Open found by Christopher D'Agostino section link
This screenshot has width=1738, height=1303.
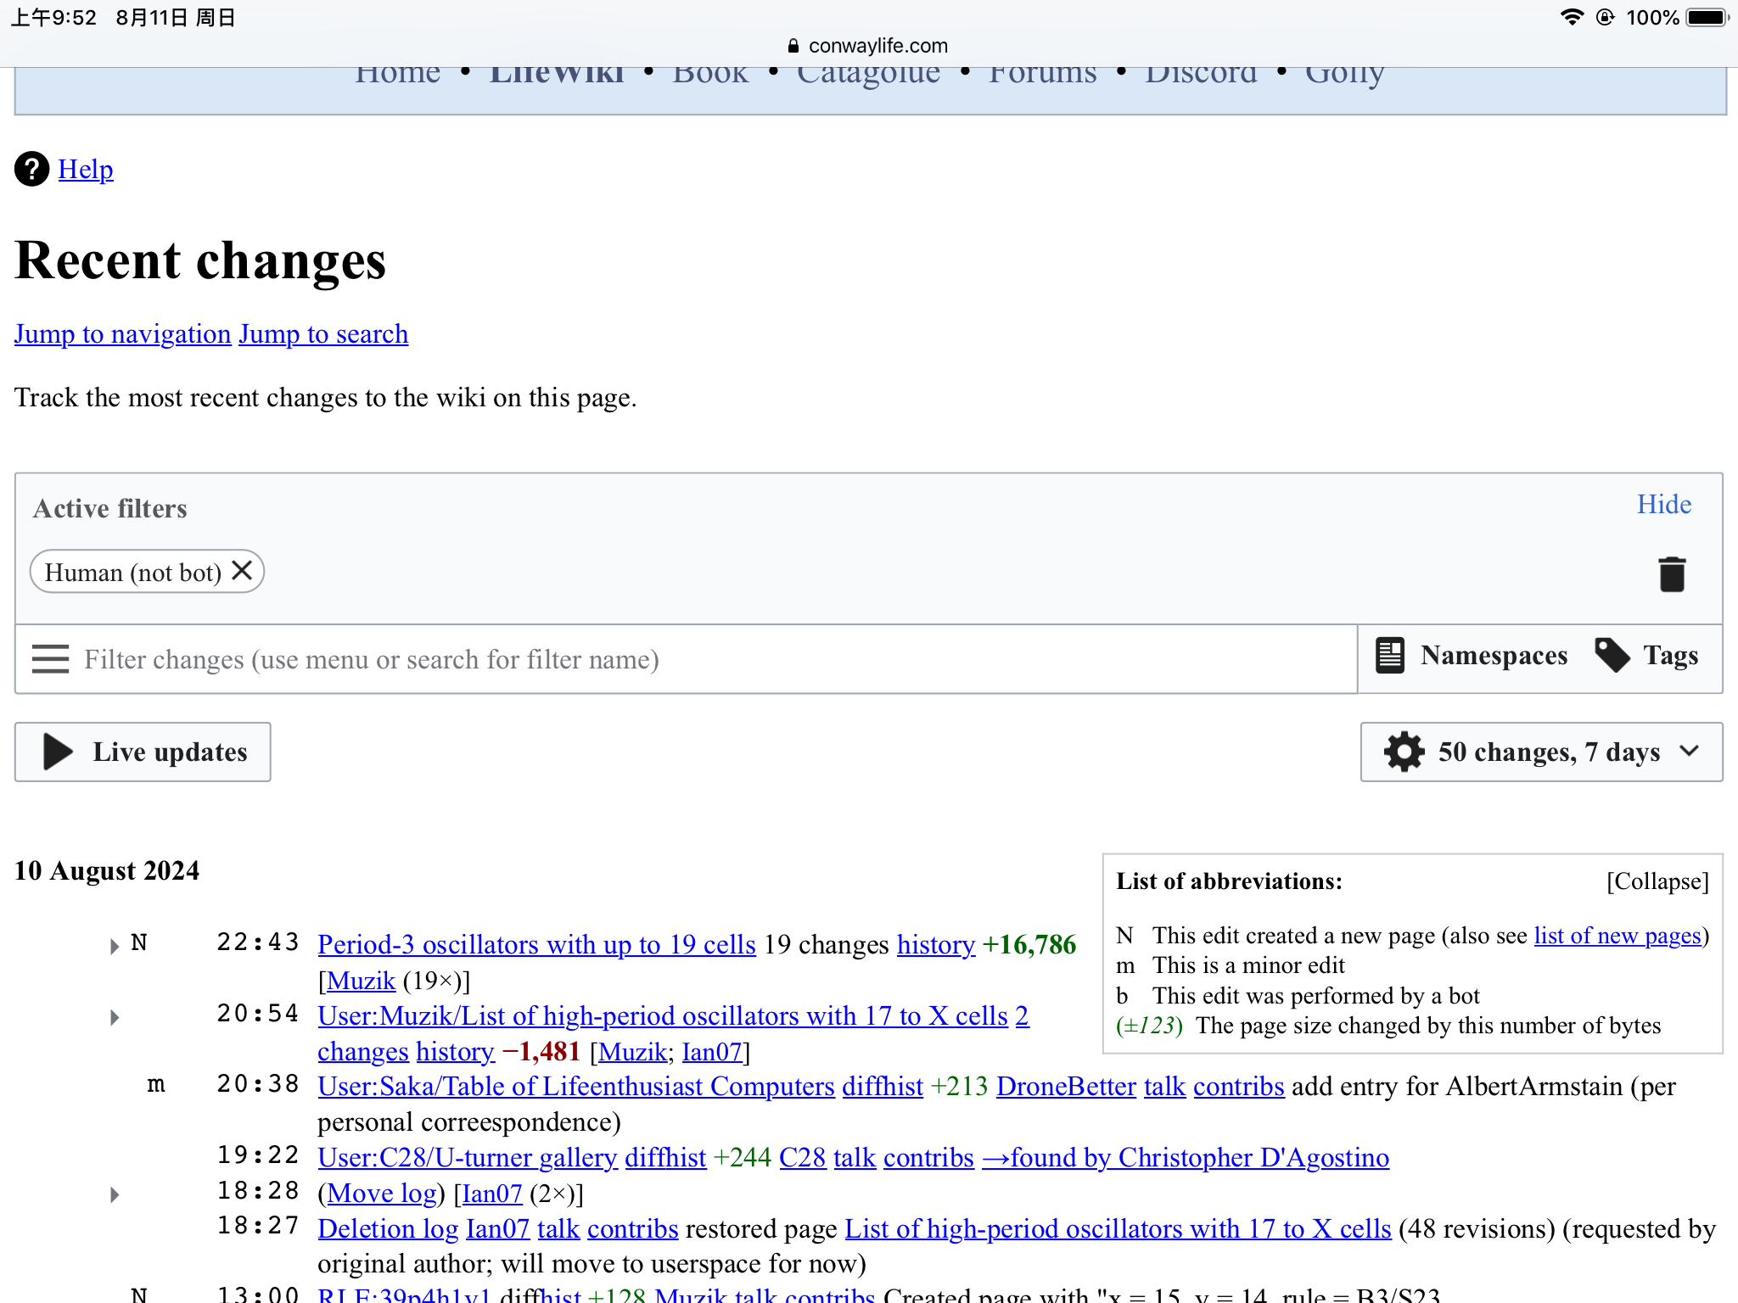click(x=1186, y=1157)
